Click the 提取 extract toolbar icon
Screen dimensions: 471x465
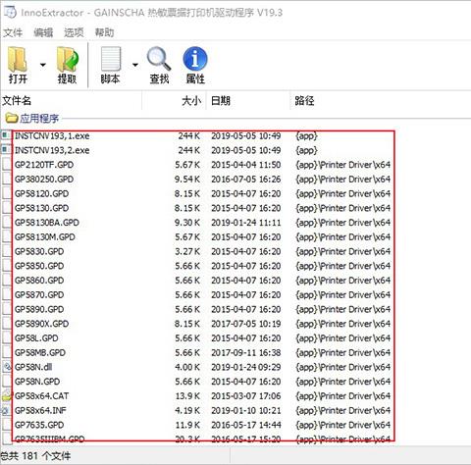[x=68, y=65]
